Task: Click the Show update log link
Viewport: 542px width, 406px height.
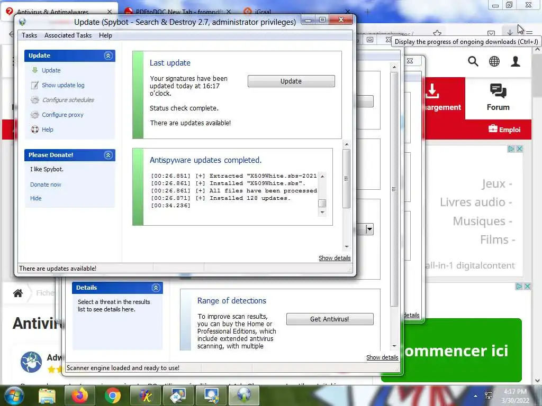Action: tap(63, 85)
